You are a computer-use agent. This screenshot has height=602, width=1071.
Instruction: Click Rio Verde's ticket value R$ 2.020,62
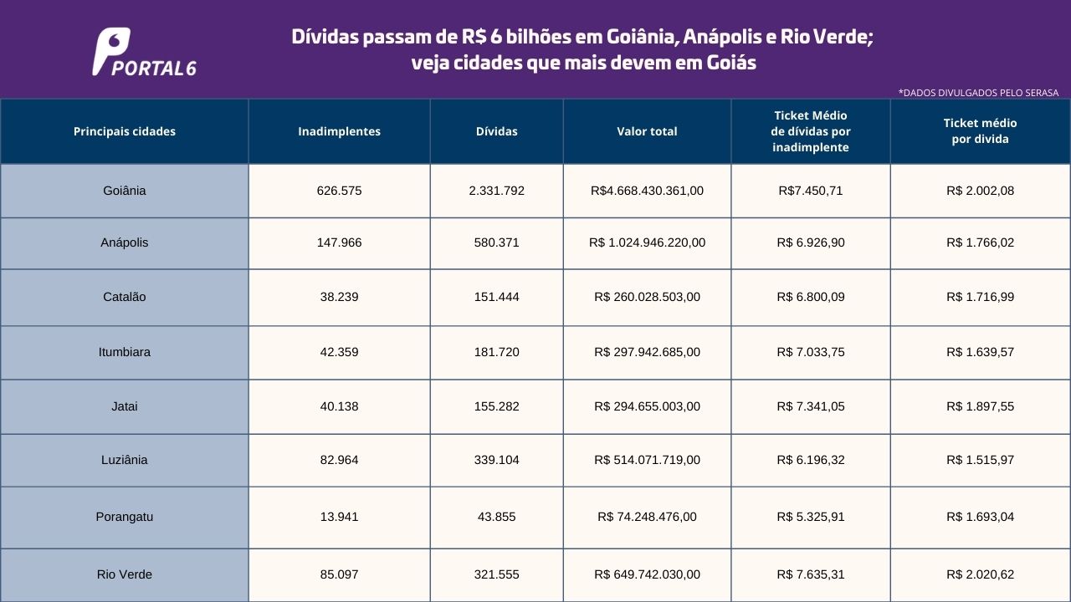pos(980,574)
